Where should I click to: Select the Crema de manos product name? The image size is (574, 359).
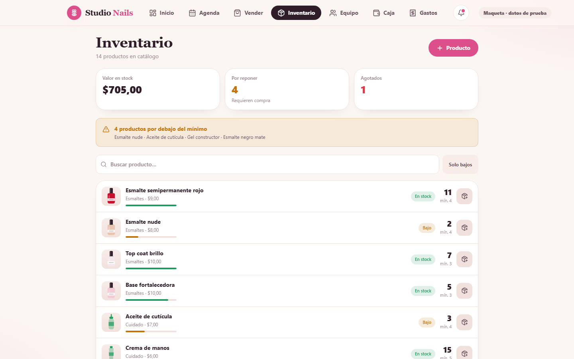tap(147, 348)
